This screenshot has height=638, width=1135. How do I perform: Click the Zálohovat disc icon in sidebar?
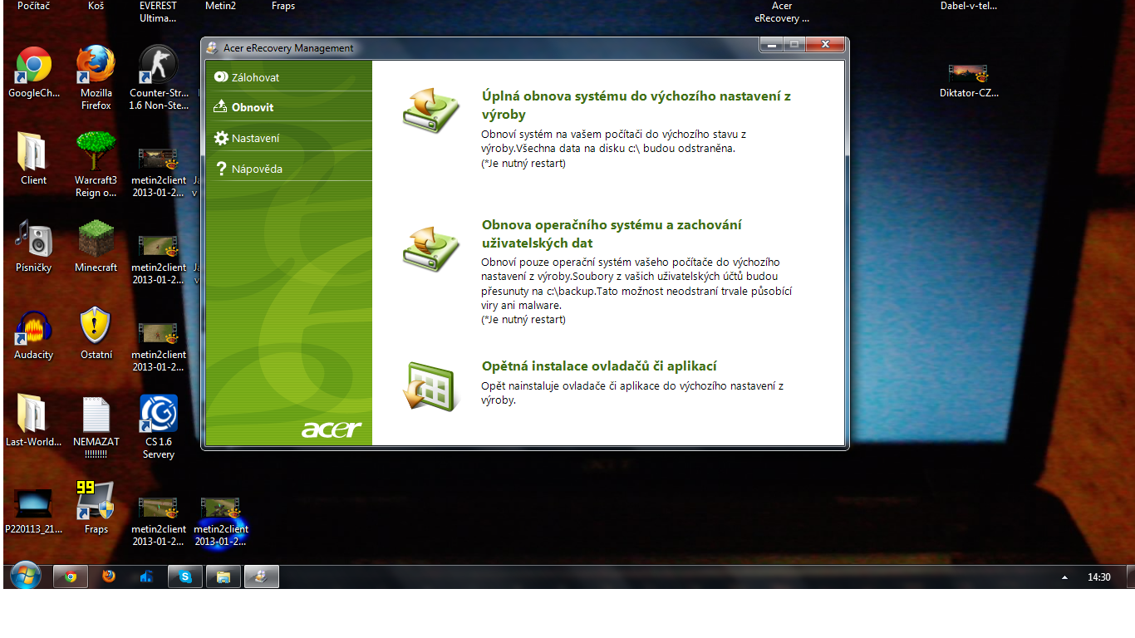click(221, 77)
